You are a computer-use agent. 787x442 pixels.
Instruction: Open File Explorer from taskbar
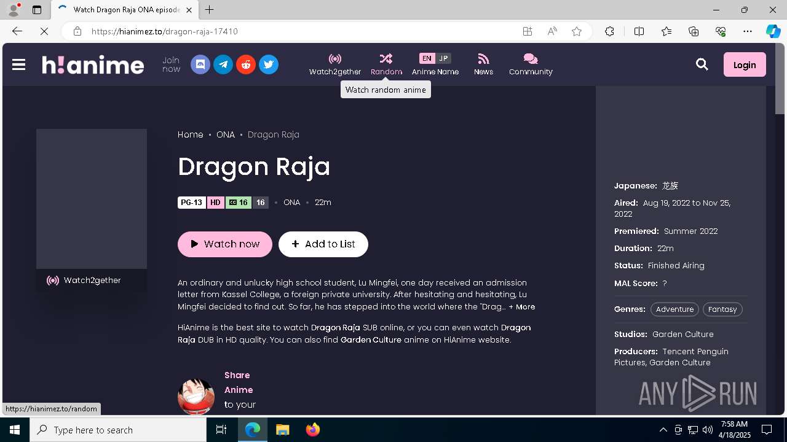283,430
